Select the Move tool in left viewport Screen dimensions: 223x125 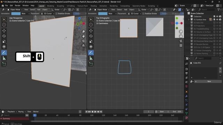pyautogui.click(x=4, y=31)
